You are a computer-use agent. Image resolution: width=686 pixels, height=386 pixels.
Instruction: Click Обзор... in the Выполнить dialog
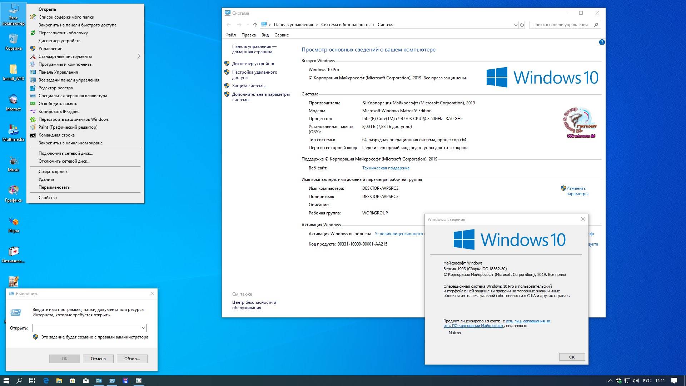pyautogui.click(x=132, y=359)
